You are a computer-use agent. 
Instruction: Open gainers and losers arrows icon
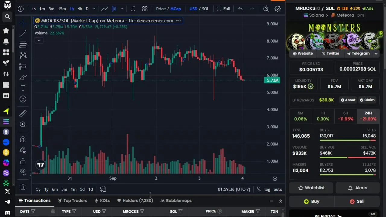pyautogui.click(x=6, y=74)
